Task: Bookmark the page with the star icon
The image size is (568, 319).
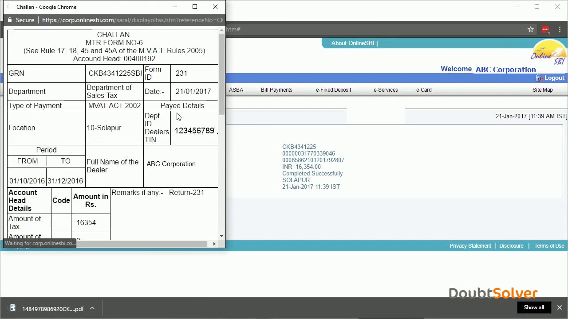Action: point(531,29)
